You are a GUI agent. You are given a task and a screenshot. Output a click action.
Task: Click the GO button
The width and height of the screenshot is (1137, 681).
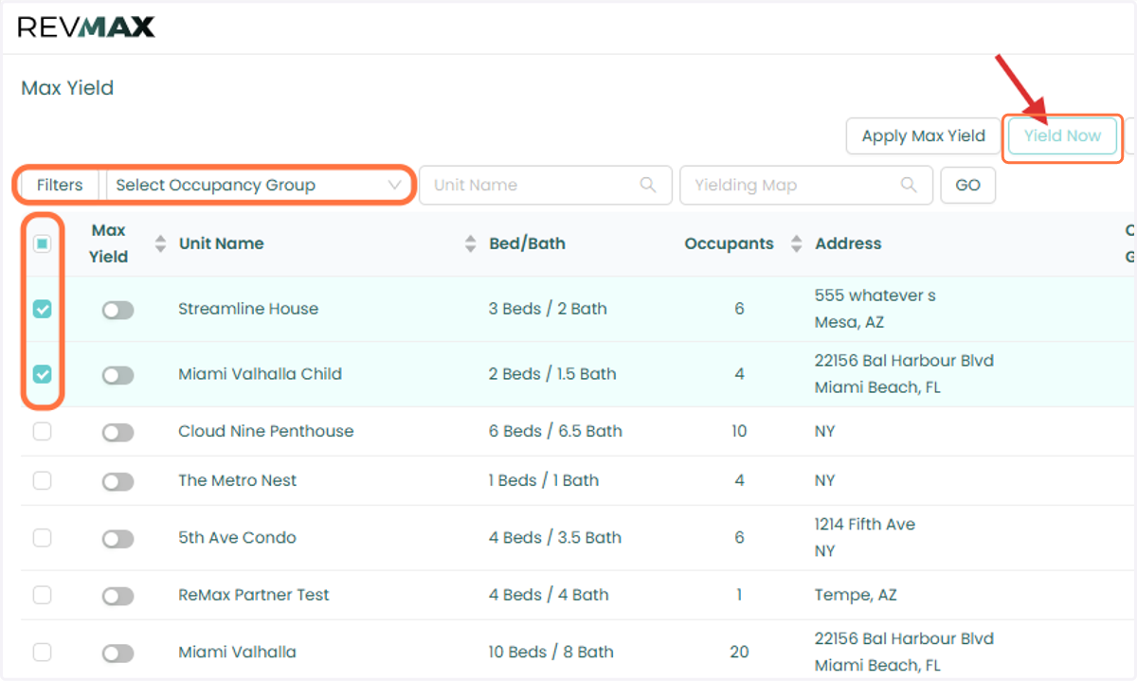click(967, 185)
